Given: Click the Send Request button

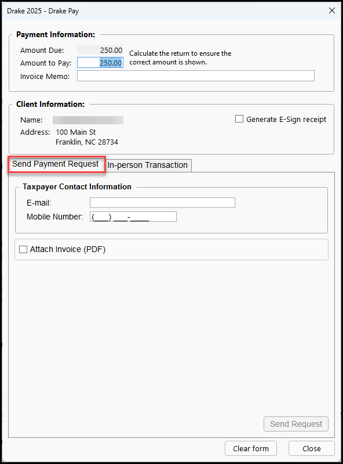Looking at the screenshot, I should coord(295,424).
